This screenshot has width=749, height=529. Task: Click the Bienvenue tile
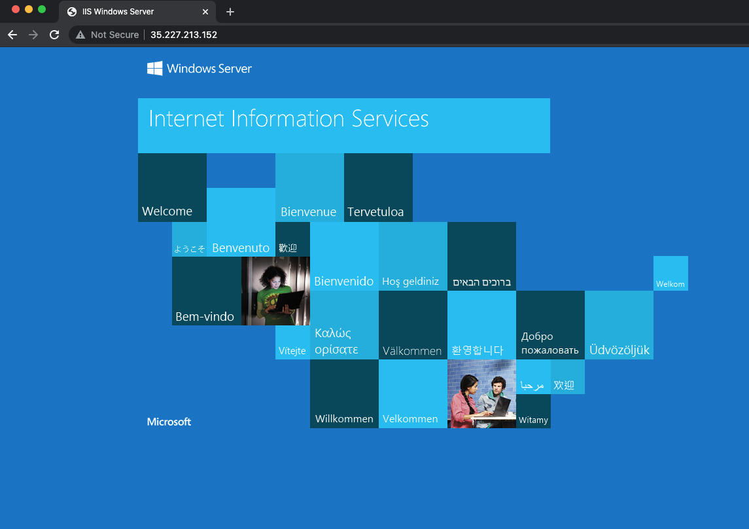tap(309, 187)
